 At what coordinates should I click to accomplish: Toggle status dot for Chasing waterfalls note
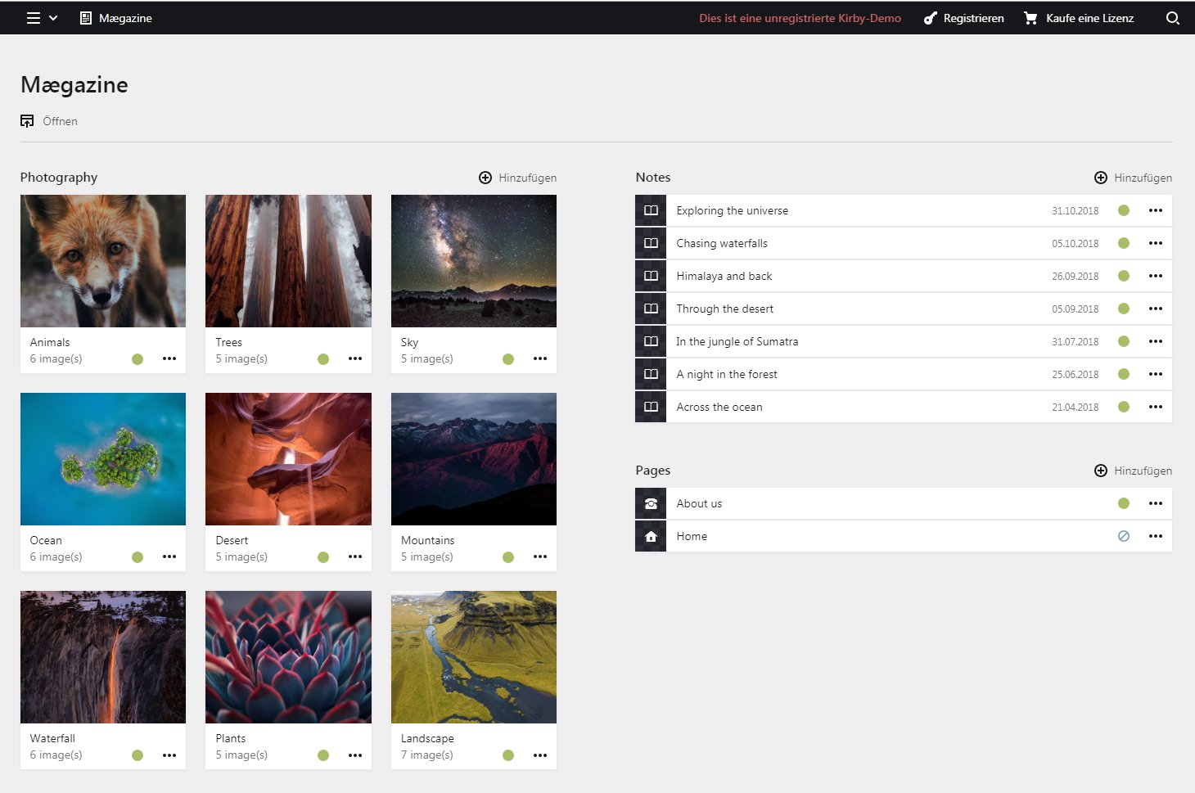[1124, 244]
